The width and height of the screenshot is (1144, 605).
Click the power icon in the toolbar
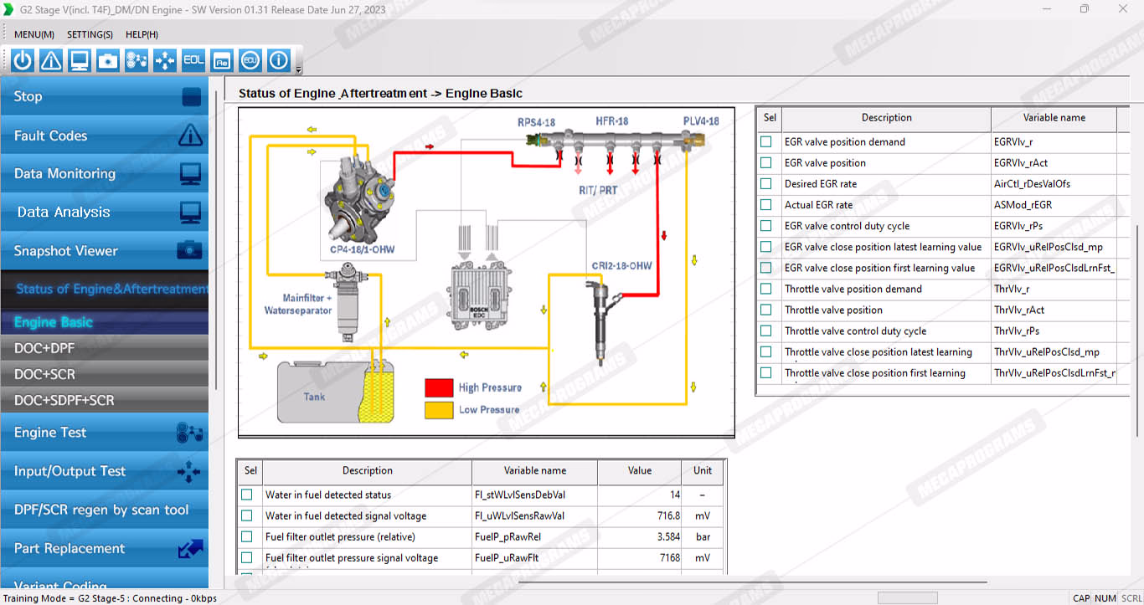pos(23,60)
